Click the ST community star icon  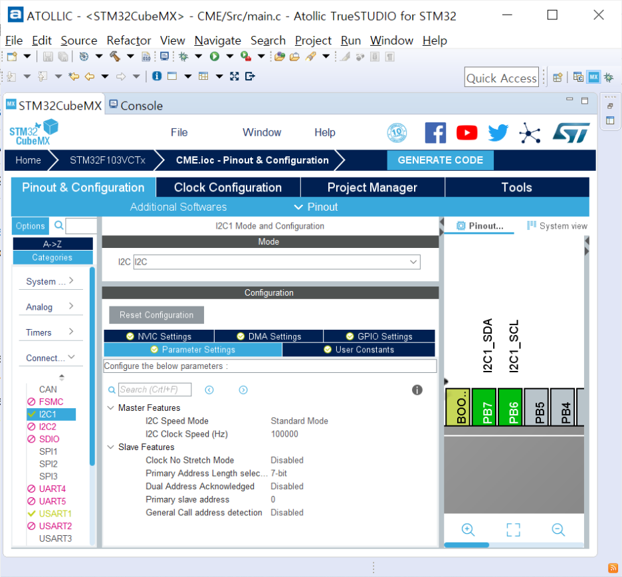coord(530,132)
